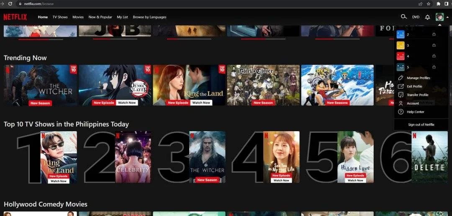452x216 pixels.
Task: Open rank 3 The Witcher poster
Action: click(207, 157)
